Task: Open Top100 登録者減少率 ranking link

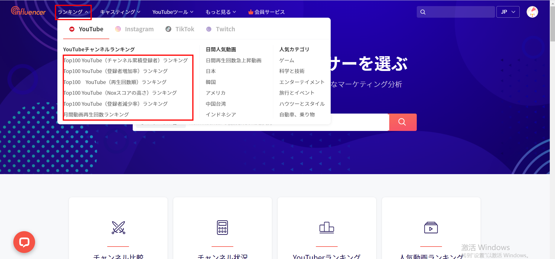Action: [115, 104]
